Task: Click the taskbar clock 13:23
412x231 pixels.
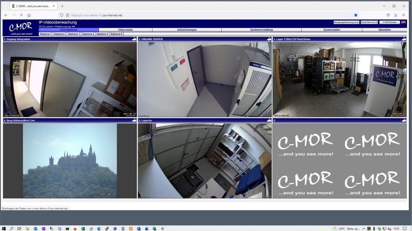Action: pos(396,229)
